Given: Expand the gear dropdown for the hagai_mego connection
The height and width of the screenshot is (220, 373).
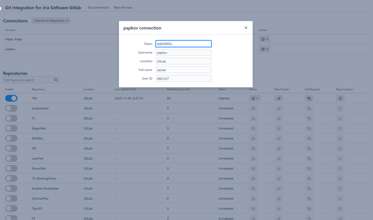Looking at the screenshot, I should [264, 39].
